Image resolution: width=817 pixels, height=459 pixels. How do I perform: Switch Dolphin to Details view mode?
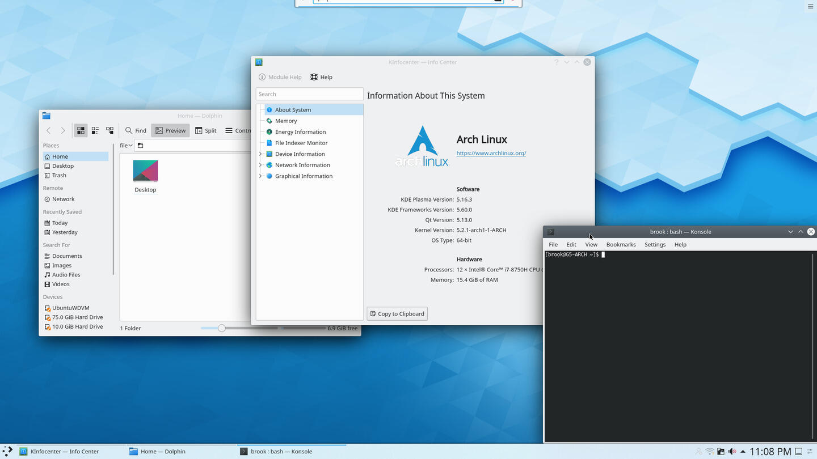click(x=110, y=130)
